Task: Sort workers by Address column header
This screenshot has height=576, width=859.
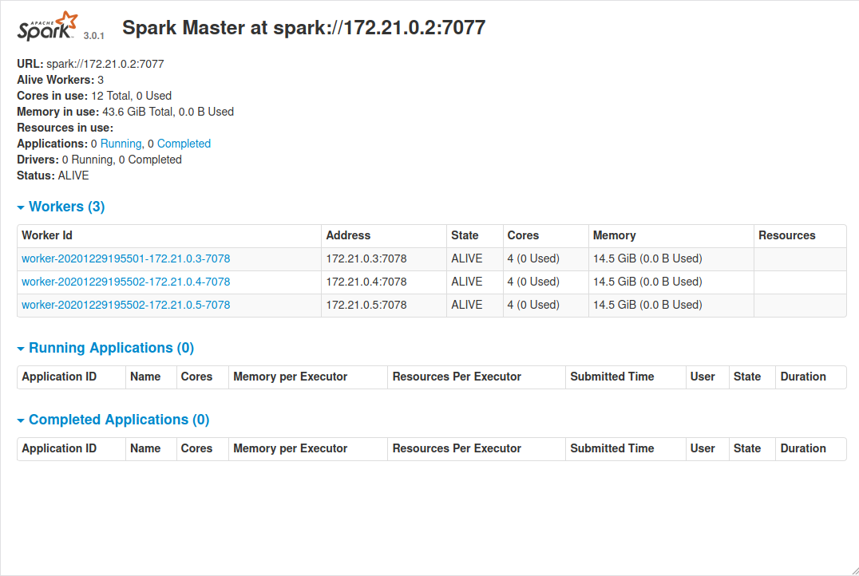Action: click(348, 235)
